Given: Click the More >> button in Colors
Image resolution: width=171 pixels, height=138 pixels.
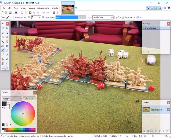Looking at the screenshot, I should coord(29,98).
